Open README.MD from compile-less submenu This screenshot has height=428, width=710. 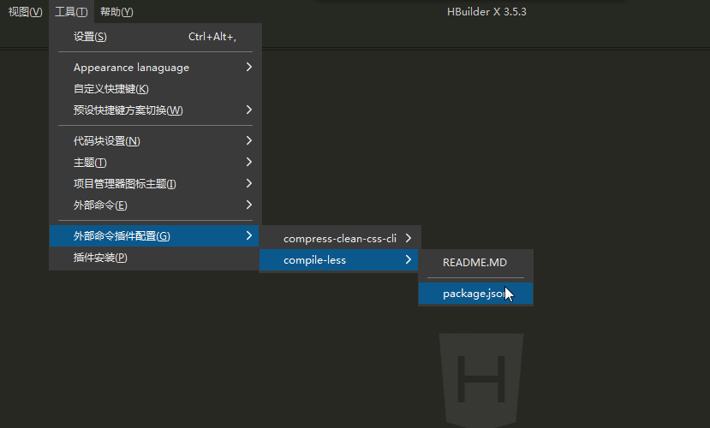click(475, 263)
